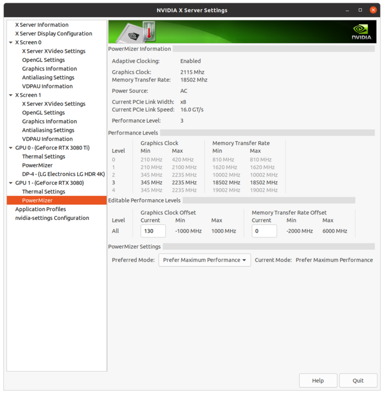Open the Preferred Mode dropdown
The width and height of the screenshot is (384, 394).
coord(204,260)
